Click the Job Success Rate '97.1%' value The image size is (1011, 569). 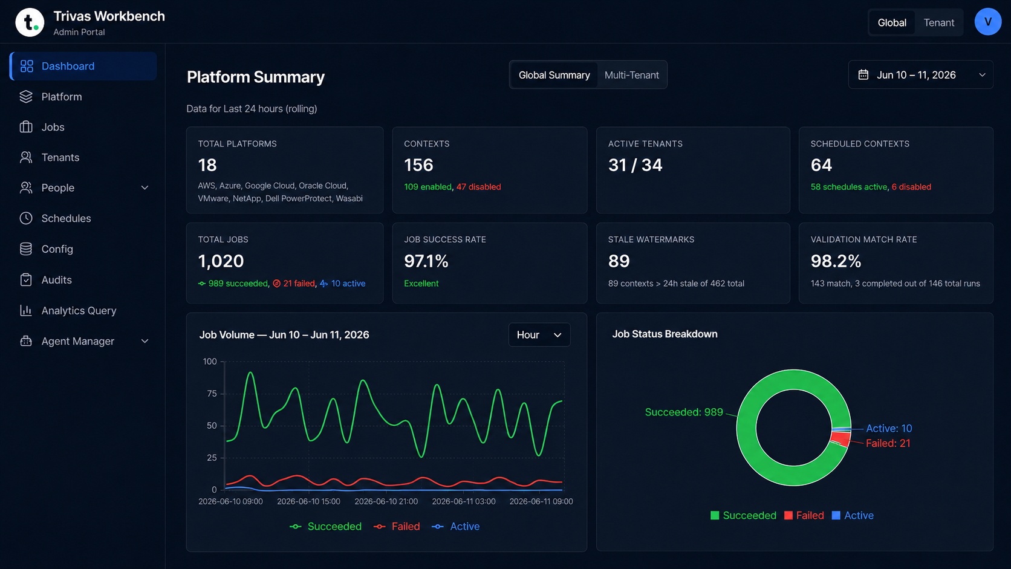(426, 261)
